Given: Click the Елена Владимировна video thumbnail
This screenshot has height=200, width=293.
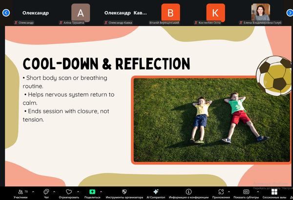Looking at the screenshot, I should (260, 13).
